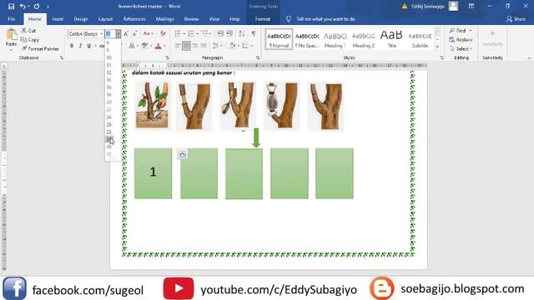
Task: Open the Change Case Aa dropdown
Action: [x=148, y=33]
